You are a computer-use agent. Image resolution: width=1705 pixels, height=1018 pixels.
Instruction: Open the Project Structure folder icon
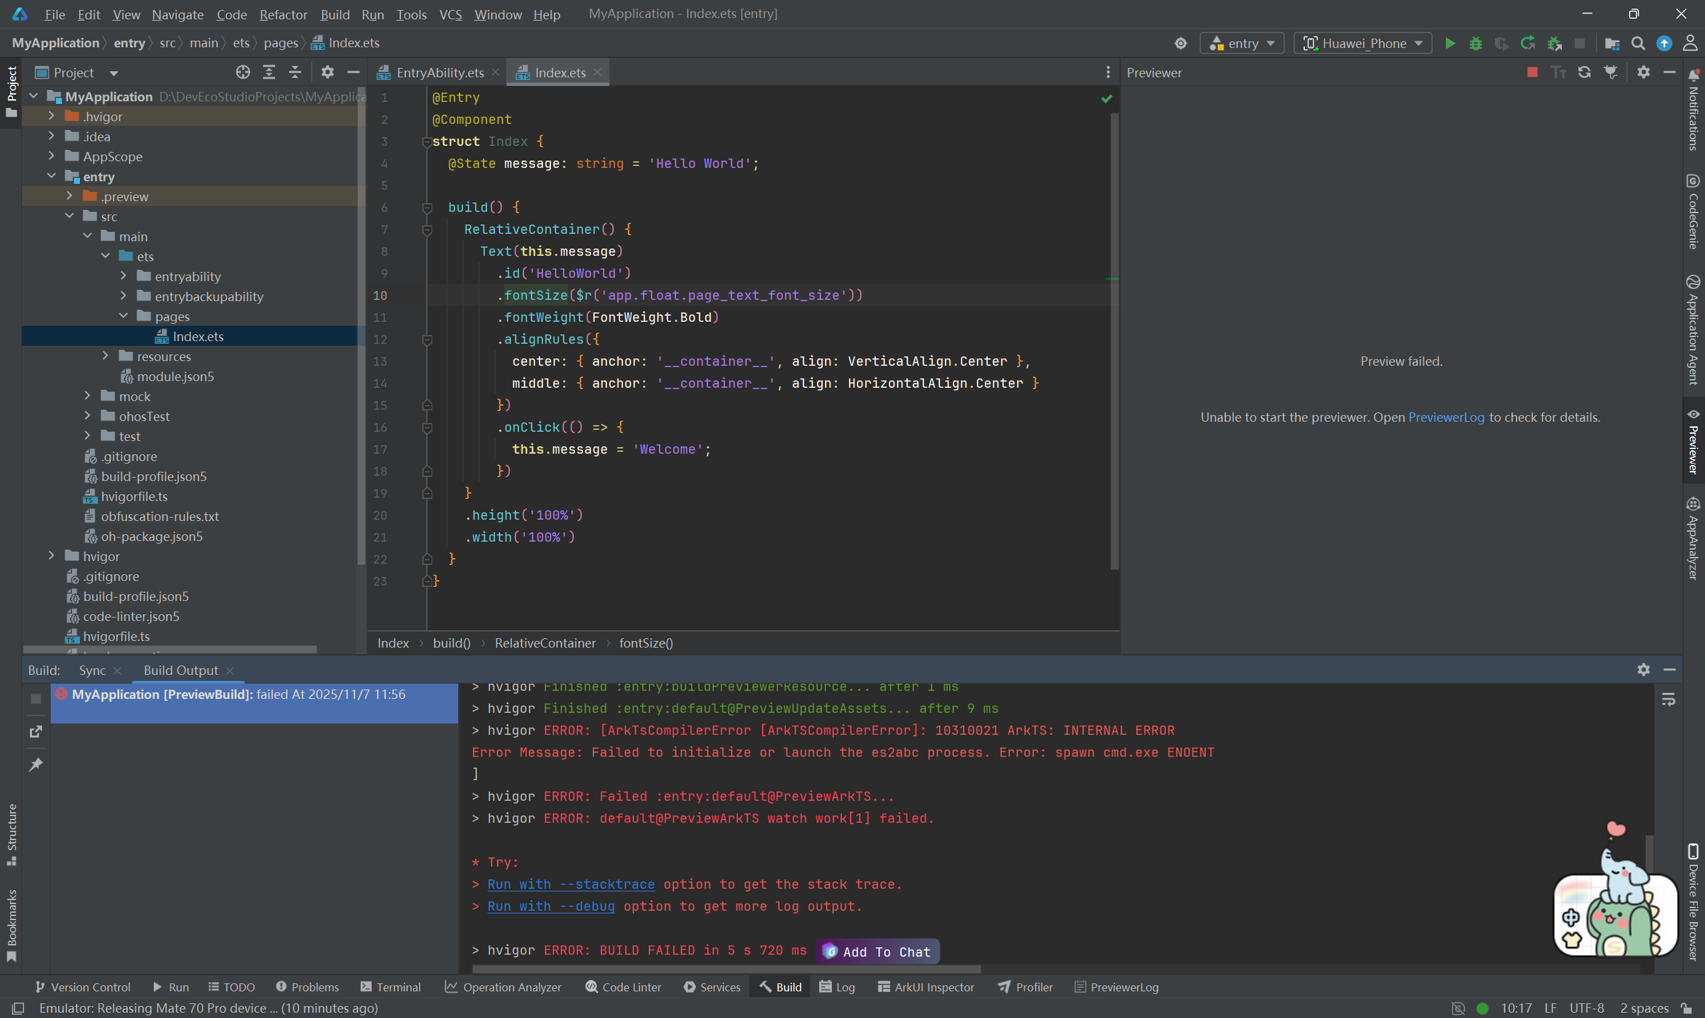pyautogui.click(x=1612, y=43)
